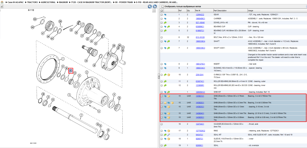Toggle selection circle for INSERT row
The width and height of the screenshot is (307, 148).
pyautogui.click(x=162, y=64)
